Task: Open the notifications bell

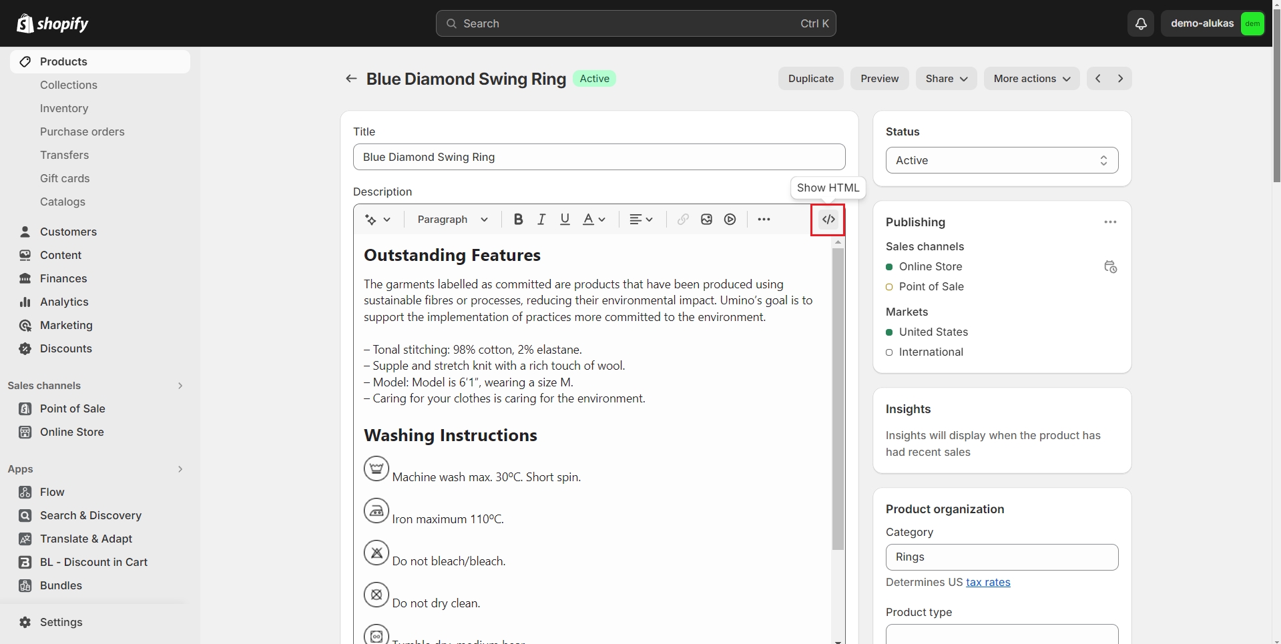Action: click(x=1141, y=23)
